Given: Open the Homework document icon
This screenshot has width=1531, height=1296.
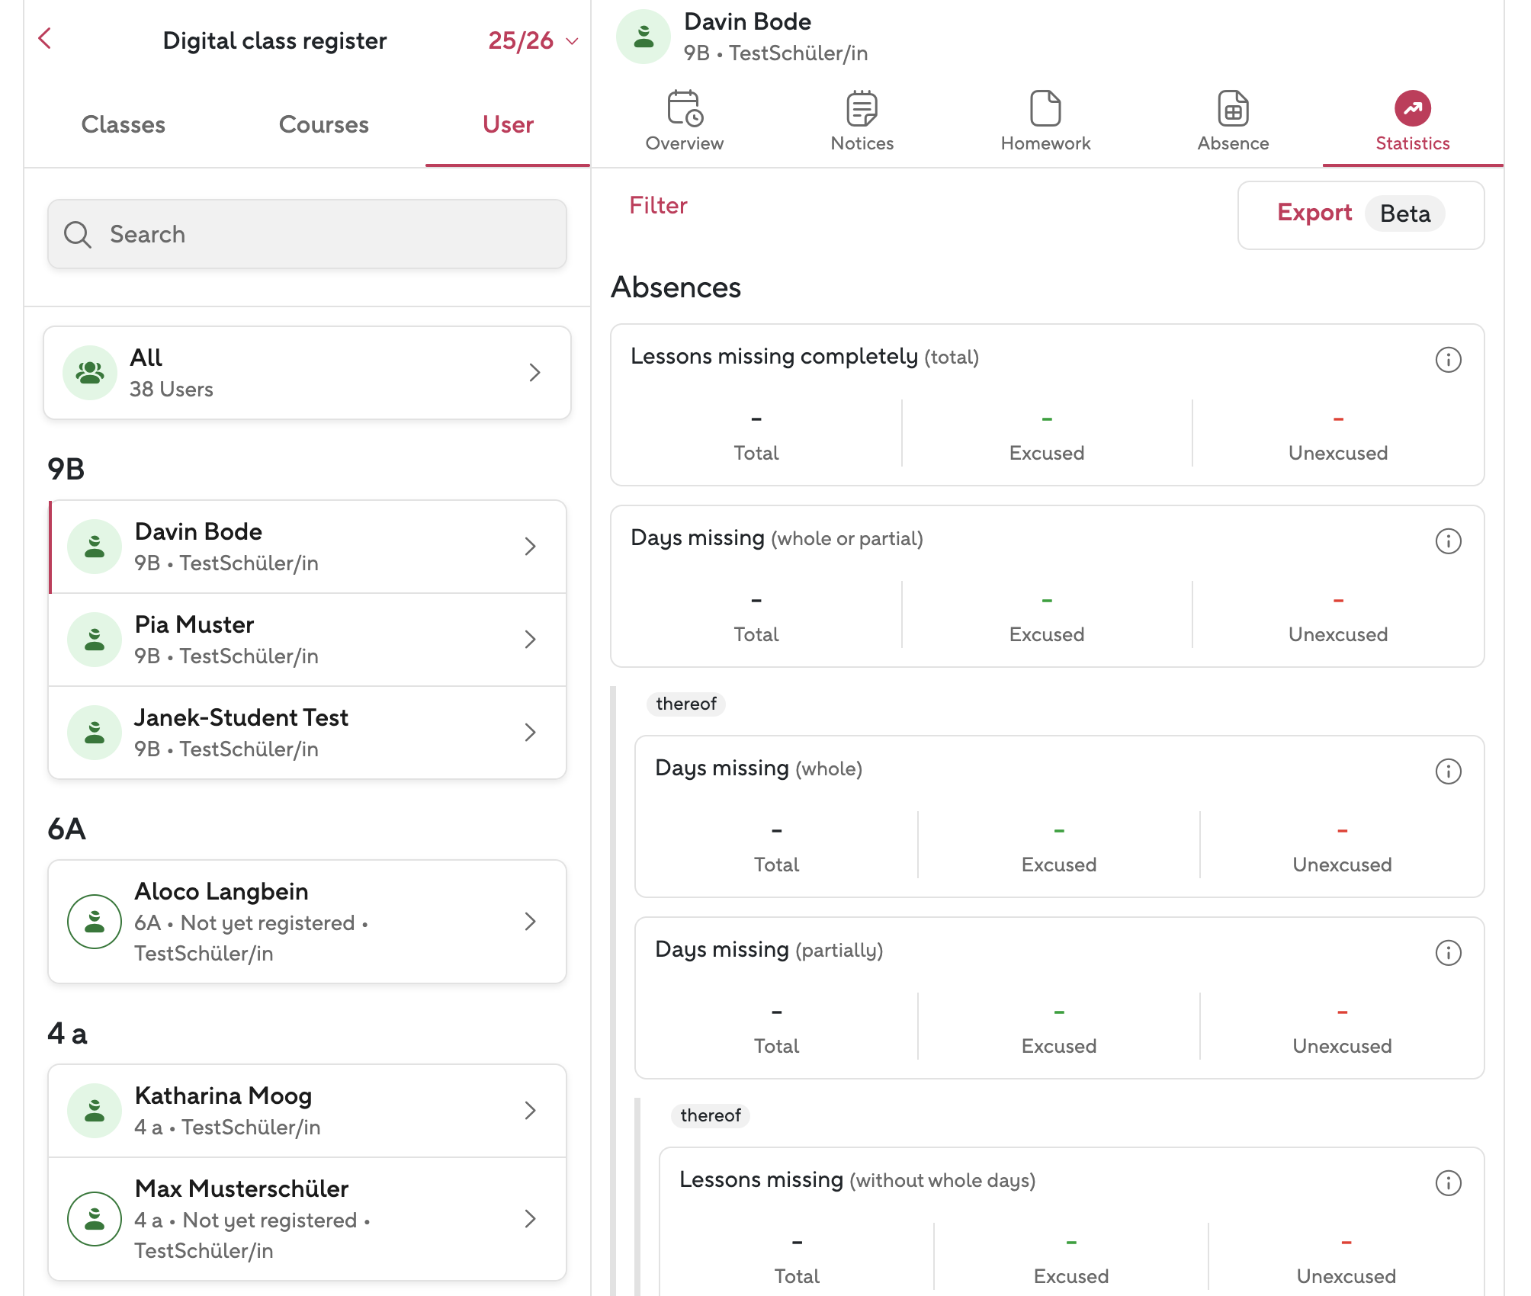Looking at the screenshot, I should 1045,109.
